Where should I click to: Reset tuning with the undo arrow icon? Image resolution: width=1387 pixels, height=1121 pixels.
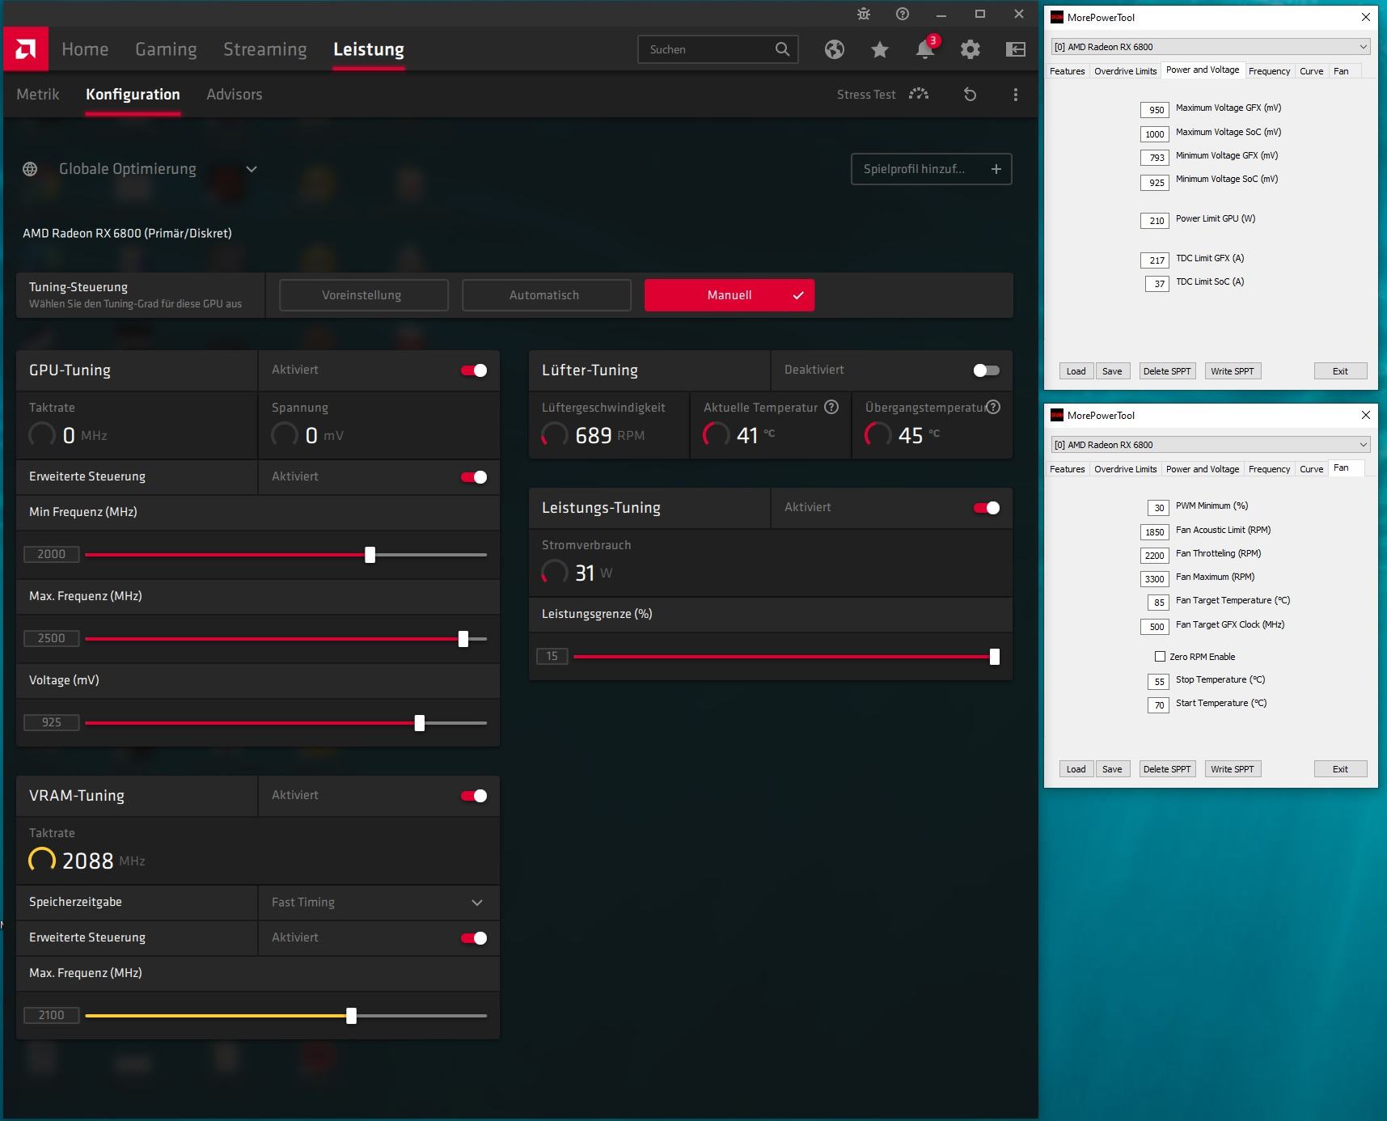point(970,95)
